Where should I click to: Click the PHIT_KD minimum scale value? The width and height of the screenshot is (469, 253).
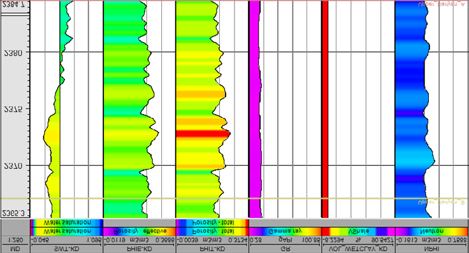coord(188,240)
